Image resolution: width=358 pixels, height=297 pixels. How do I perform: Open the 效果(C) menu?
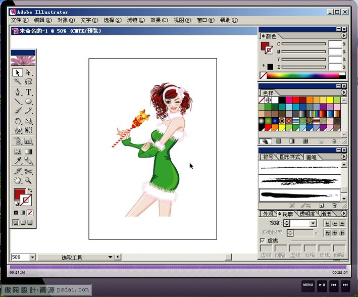click(159, 20)
